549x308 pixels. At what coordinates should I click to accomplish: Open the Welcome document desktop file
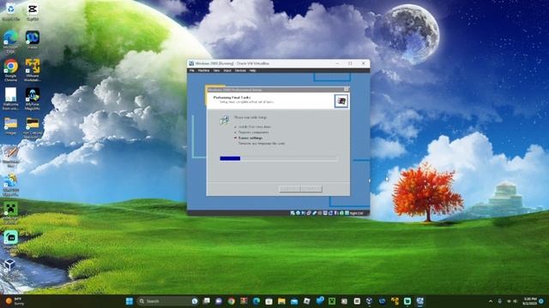pos(10,98)
